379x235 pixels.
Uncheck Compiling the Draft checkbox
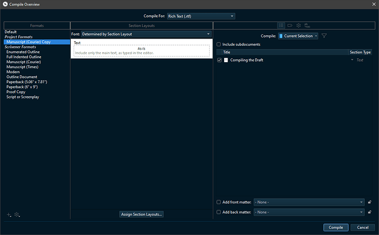pyautogui.click(x=219, y=60)
